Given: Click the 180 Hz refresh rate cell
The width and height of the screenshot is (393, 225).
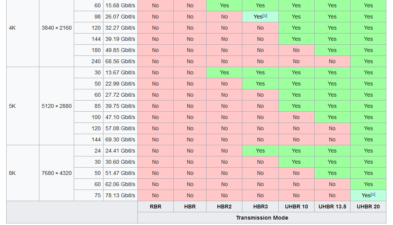Looking at the screenshot, I should click(88, 50).
